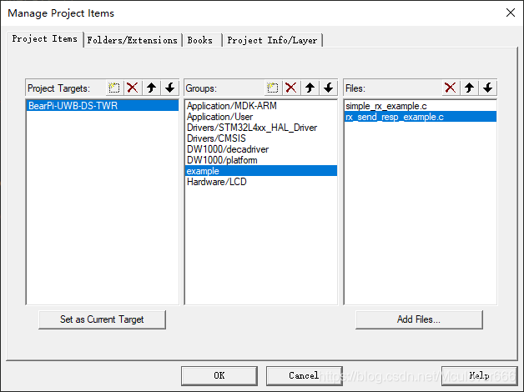Click the Cancel button

point(304,375)
